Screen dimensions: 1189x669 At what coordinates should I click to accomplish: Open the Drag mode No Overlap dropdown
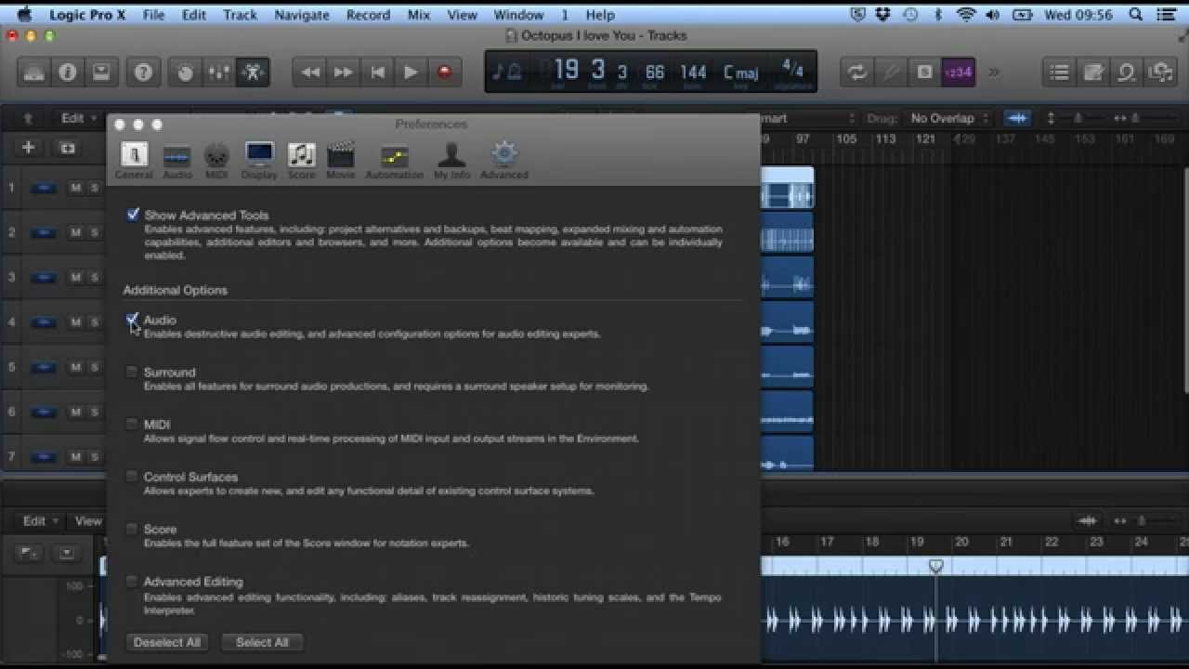point(949,118)
